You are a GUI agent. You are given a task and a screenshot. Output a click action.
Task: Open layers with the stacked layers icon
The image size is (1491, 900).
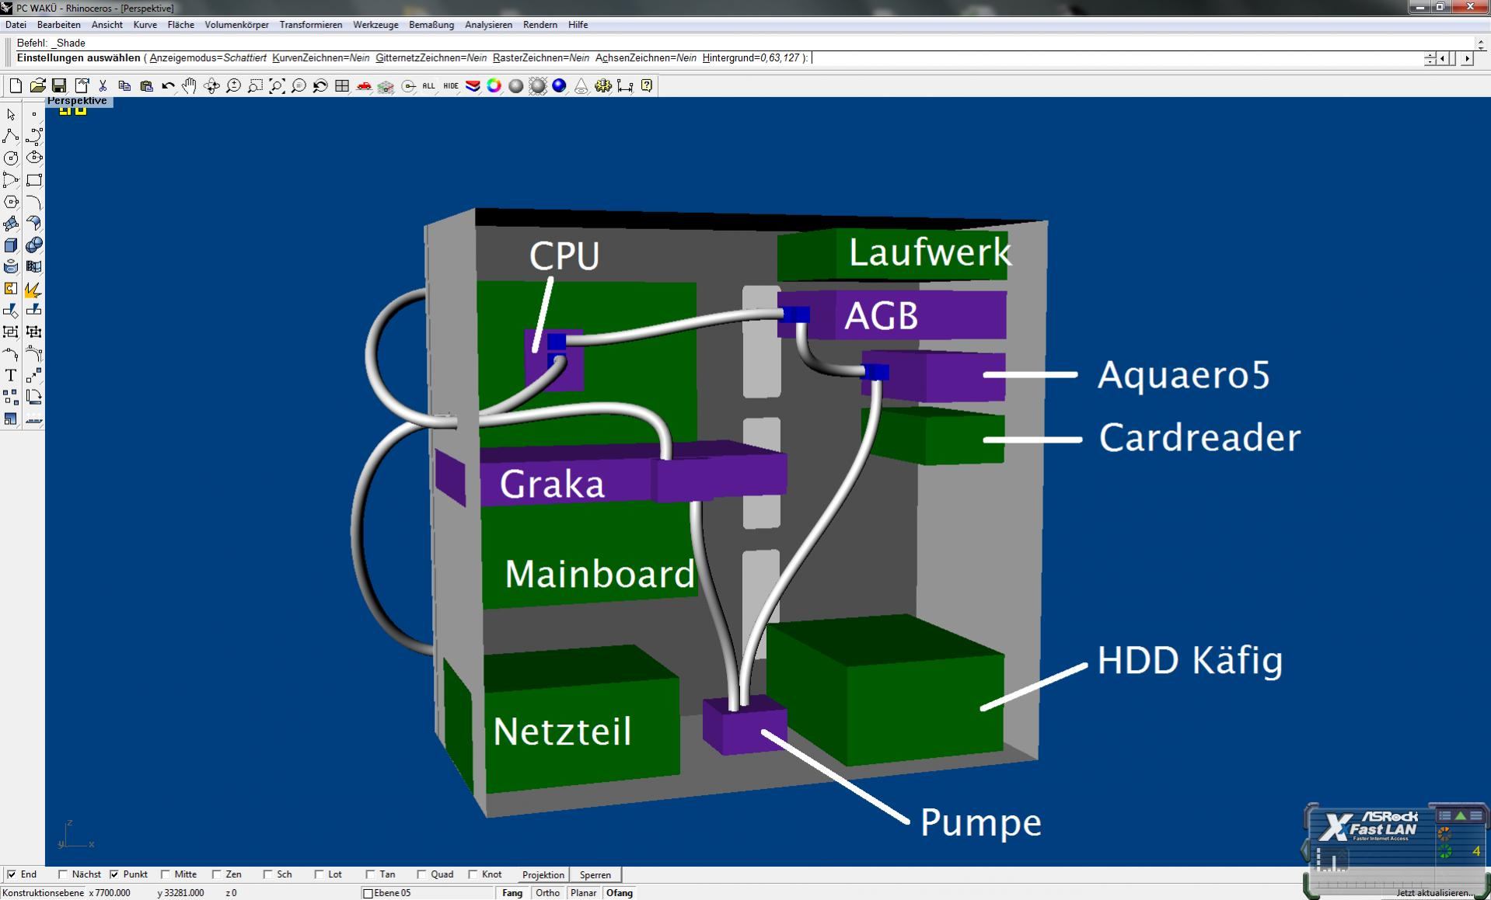tap(473, 86)
